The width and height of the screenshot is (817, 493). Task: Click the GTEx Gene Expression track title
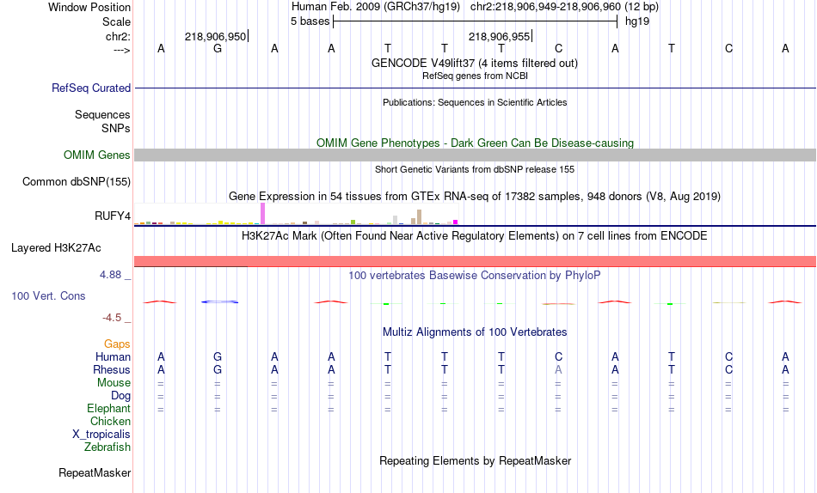click(x=475, y=197)
